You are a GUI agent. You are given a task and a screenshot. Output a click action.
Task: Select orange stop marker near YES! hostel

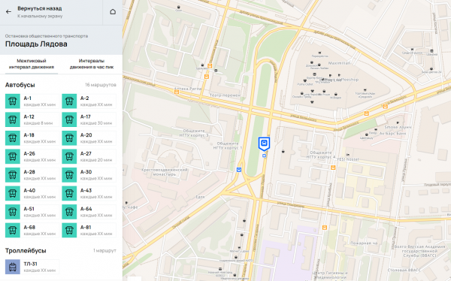[333, 168]
